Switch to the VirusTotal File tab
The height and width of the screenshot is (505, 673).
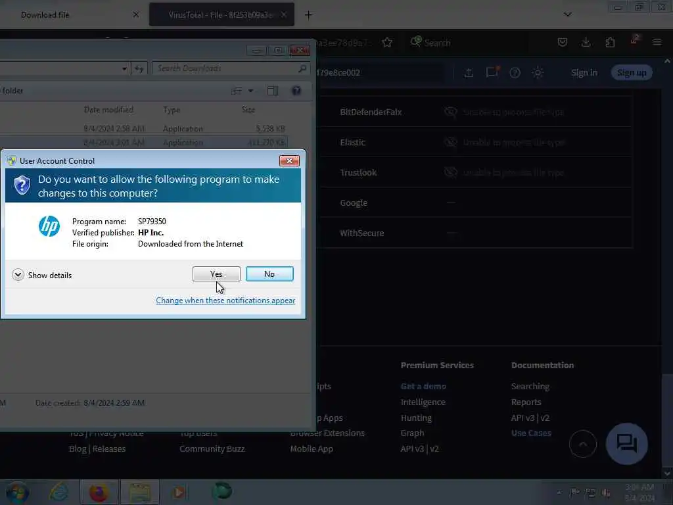(x=221, y=15)
